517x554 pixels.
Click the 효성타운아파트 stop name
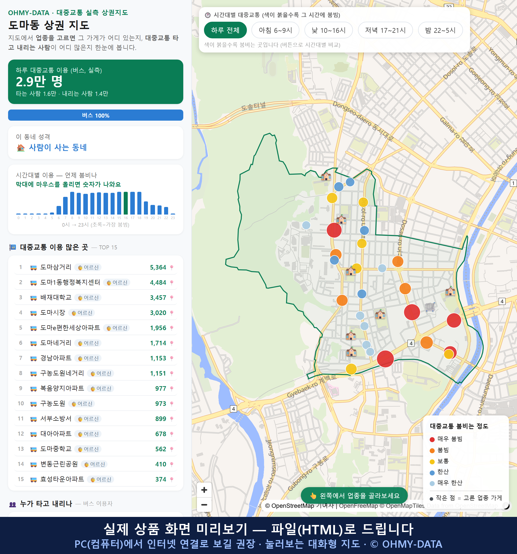coord(62,479)
